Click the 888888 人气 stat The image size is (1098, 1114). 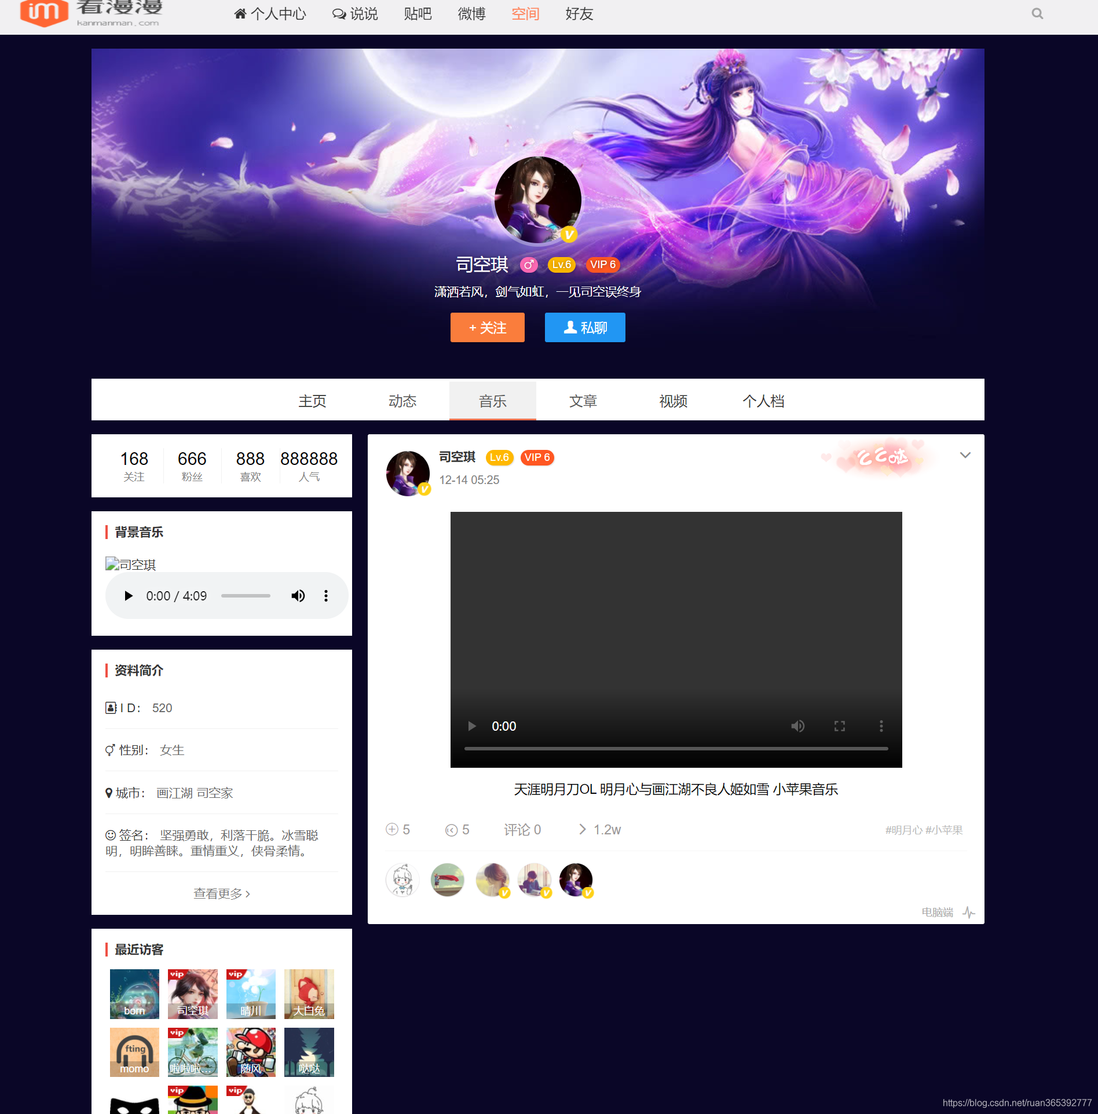tap(309, 466)
